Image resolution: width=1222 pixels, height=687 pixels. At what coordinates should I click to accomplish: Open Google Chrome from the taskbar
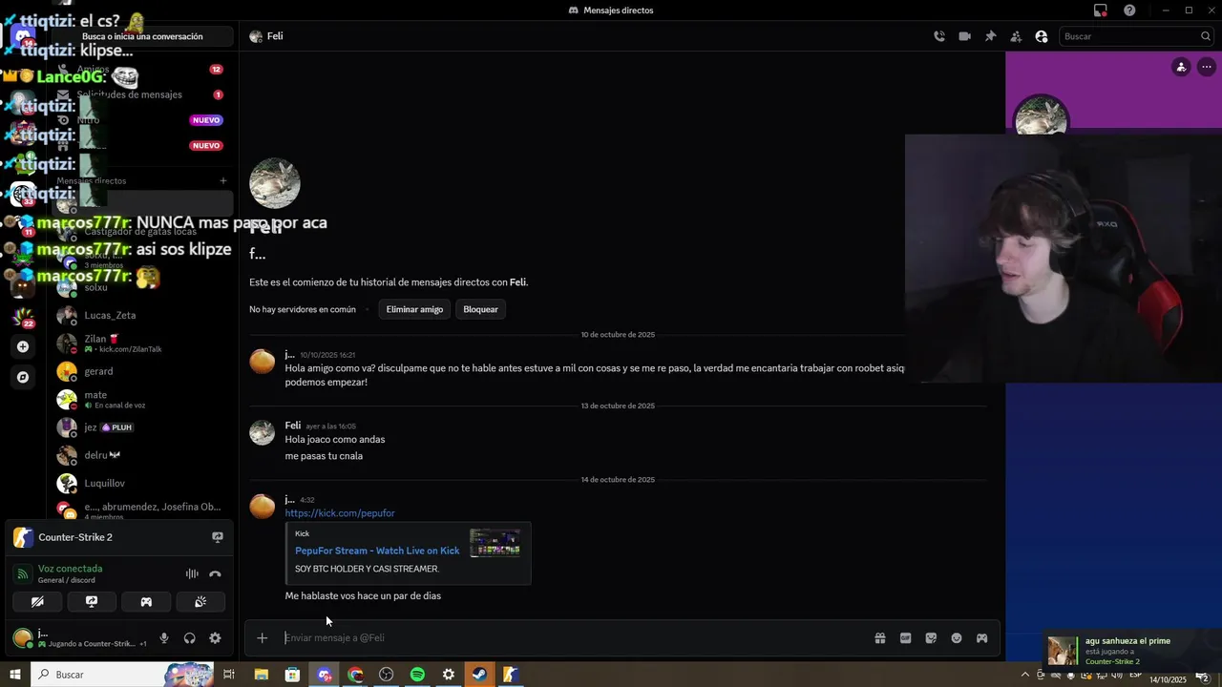pos(355,675)
